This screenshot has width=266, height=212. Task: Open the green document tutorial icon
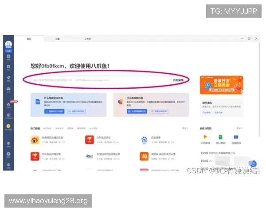(x=220, y=137)
